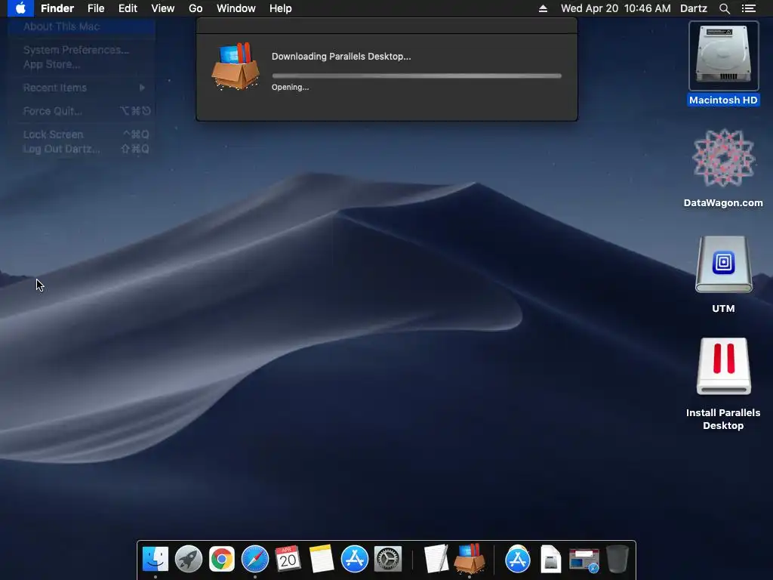Select the Macintosh HD desktop drive icon
773x580 pixels.
pos(723,55)
